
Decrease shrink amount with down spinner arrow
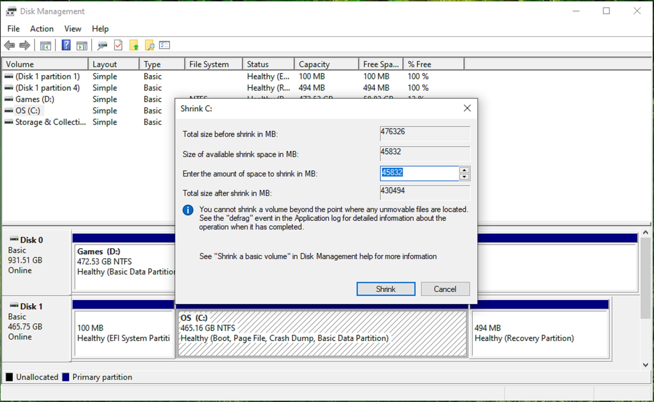pos(464,177)
